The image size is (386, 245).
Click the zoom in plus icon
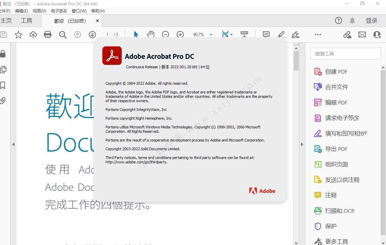pos(180,35)
